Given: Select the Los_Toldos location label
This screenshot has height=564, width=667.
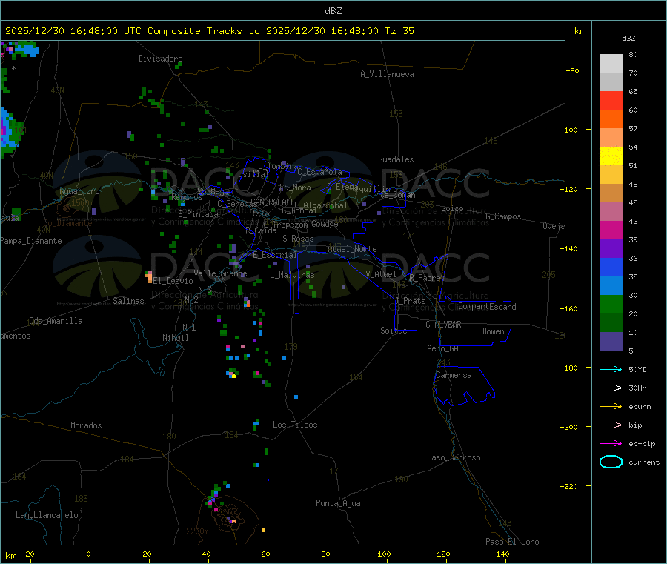Looking at the screenshot, I should tap(295, 425).
